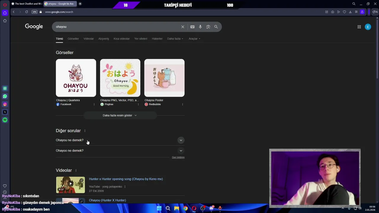Bookmark the page with the address bar heart icon
The image size is (379, 213).
pos(344,12)
